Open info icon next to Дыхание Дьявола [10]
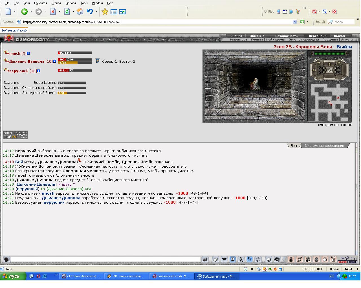 tap(54, 61)
